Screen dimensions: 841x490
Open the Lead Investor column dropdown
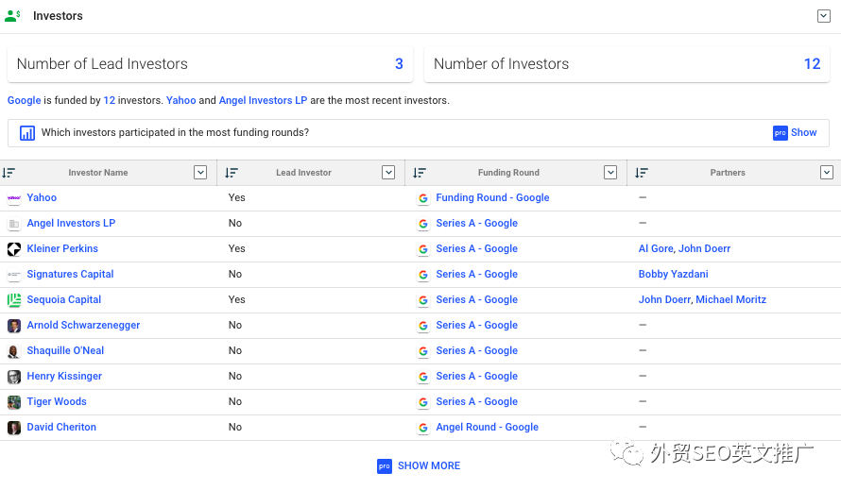tap(387, 173)
